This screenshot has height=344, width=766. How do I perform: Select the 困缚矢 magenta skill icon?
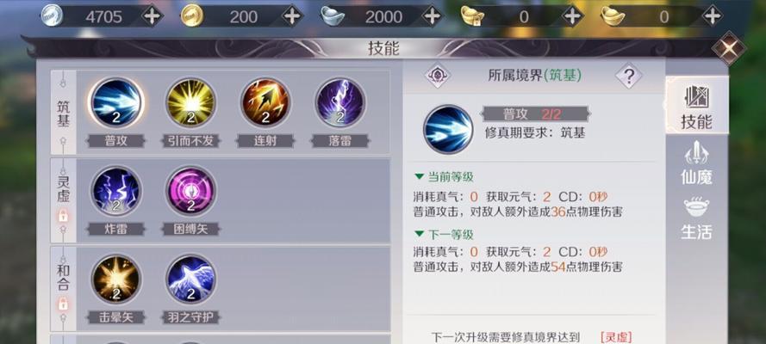[191, 192]
